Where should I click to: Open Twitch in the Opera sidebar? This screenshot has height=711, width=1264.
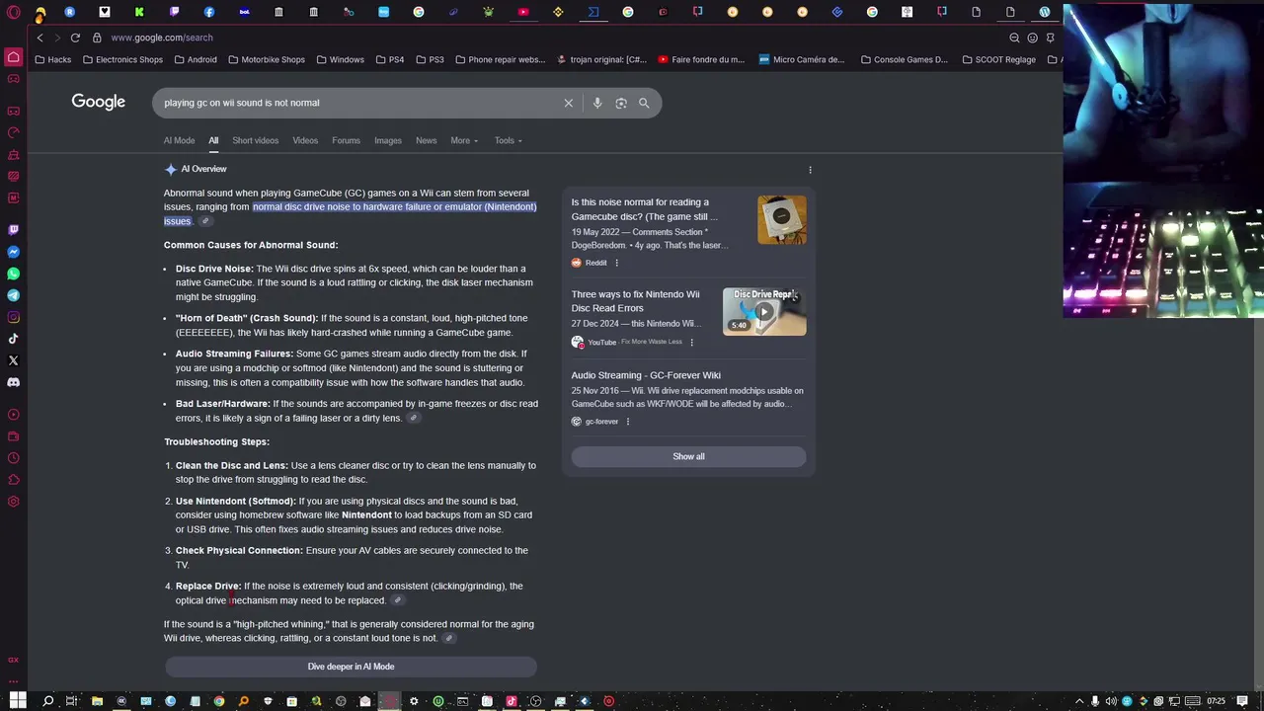pyautogui.click(x=14, y=230)
